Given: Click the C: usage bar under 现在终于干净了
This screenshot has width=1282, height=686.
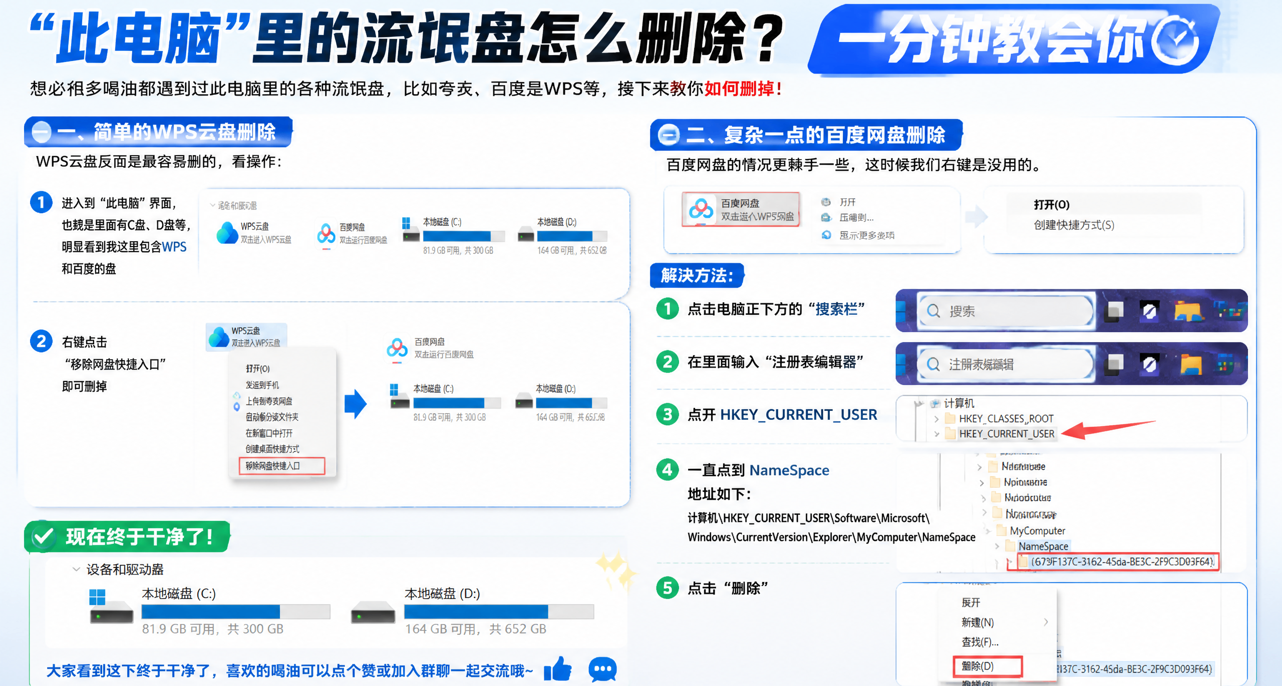Looking at the screenshot, I should [236, 611].
